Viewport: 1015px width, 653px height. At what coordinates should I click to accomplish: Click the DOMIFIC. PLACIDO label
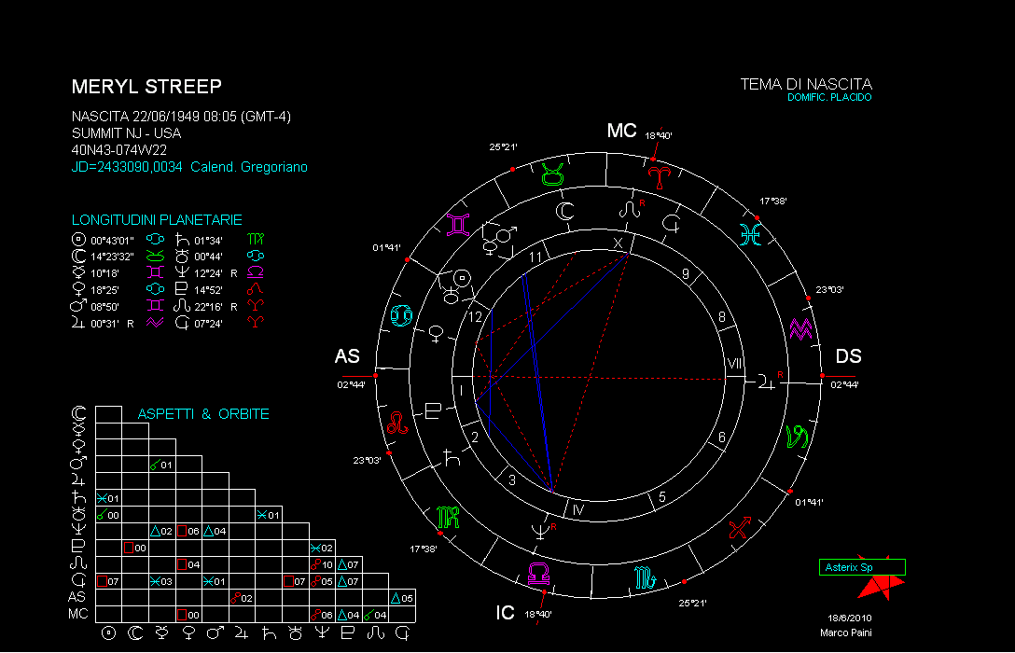pos(829,97)
